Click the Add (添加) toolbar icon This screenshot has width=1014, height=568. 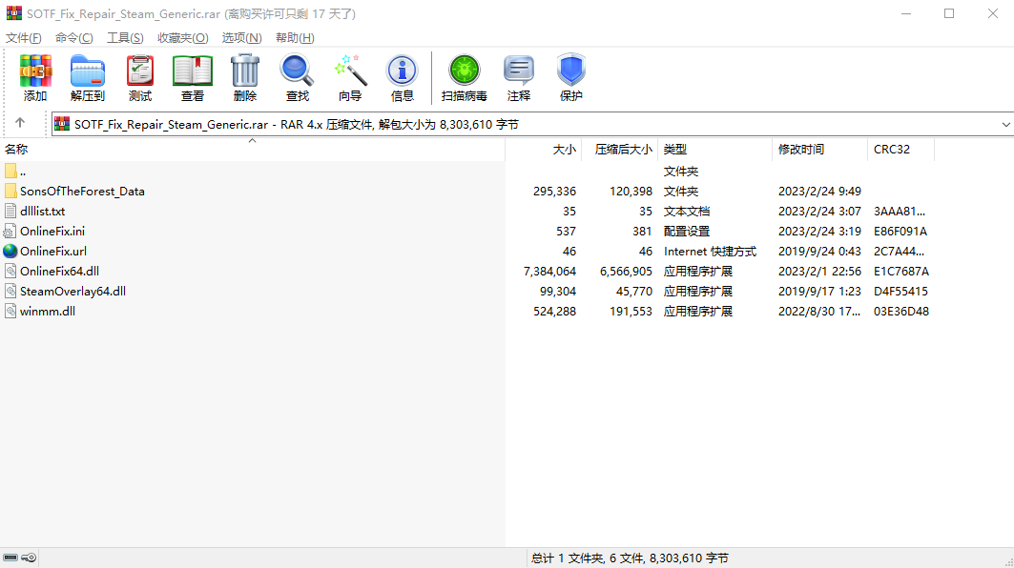[35, 71]
